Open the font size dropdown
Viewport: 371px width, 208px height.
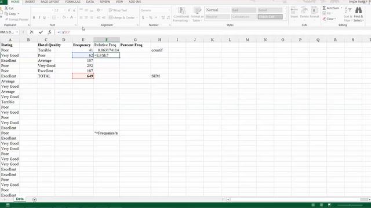pos(64,10)
